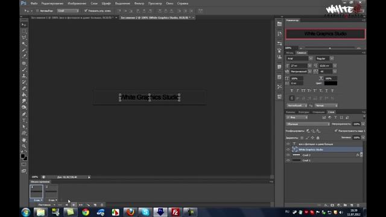Image resolution: width=386 pixels, height=217 pixels.
Task: Toggle the Автовыбор checkbox
Action: click(x=37, y=11)
